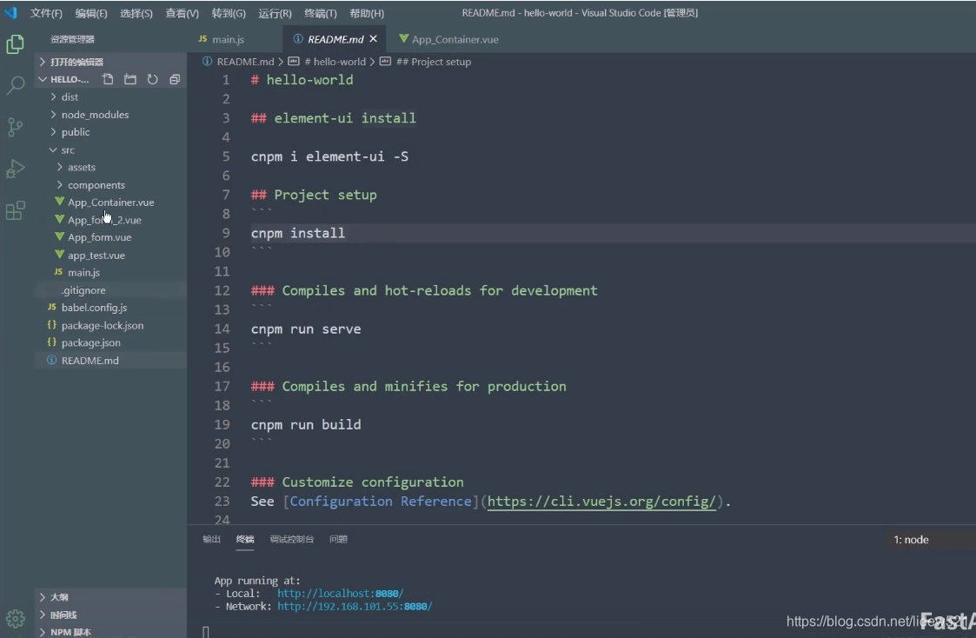Open 查看(V) menu
This screenshot has width=976, height=638.
pyautogui.click(x=182, y=13)
